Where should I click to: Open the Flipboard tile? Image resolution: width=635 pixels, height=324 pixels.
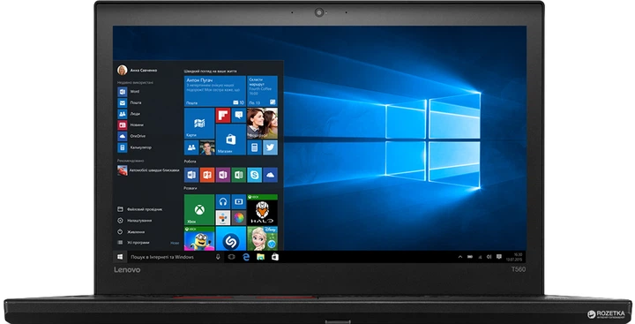(223, 116)
